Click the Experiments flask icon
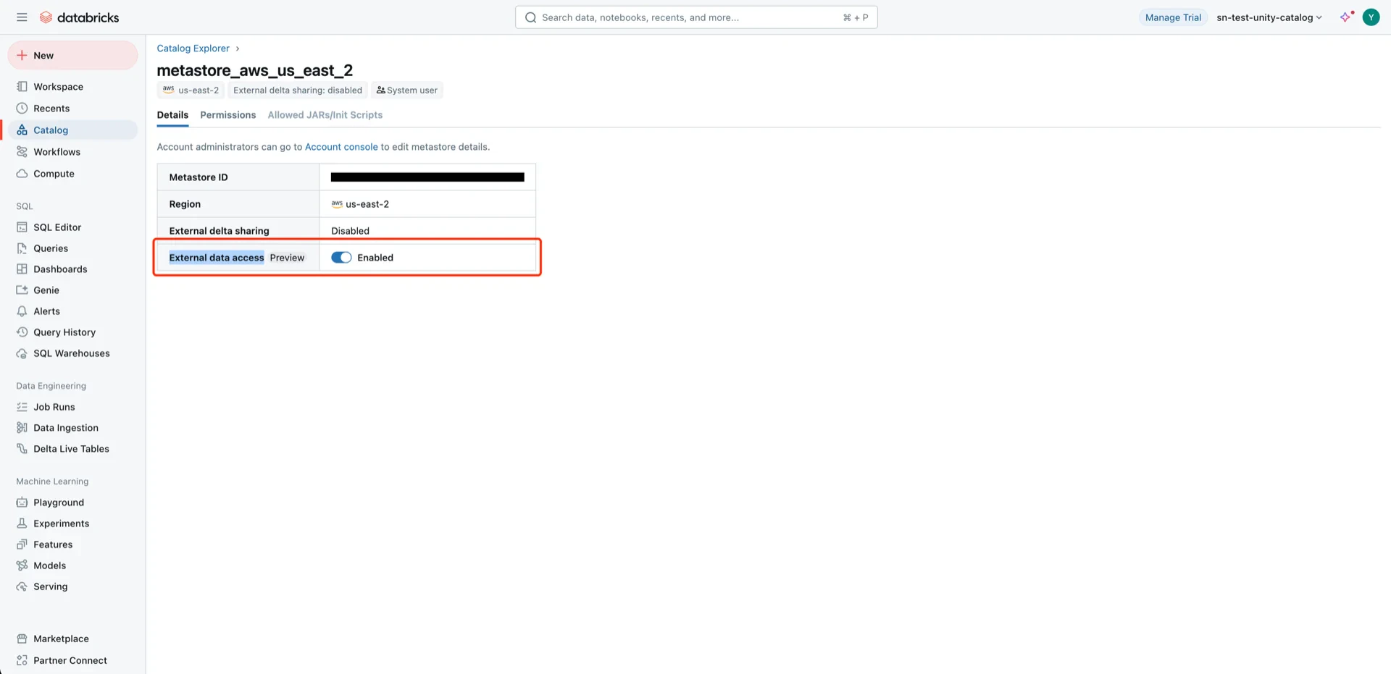Viewport: 1391px width, 674px height. (22, 523)
